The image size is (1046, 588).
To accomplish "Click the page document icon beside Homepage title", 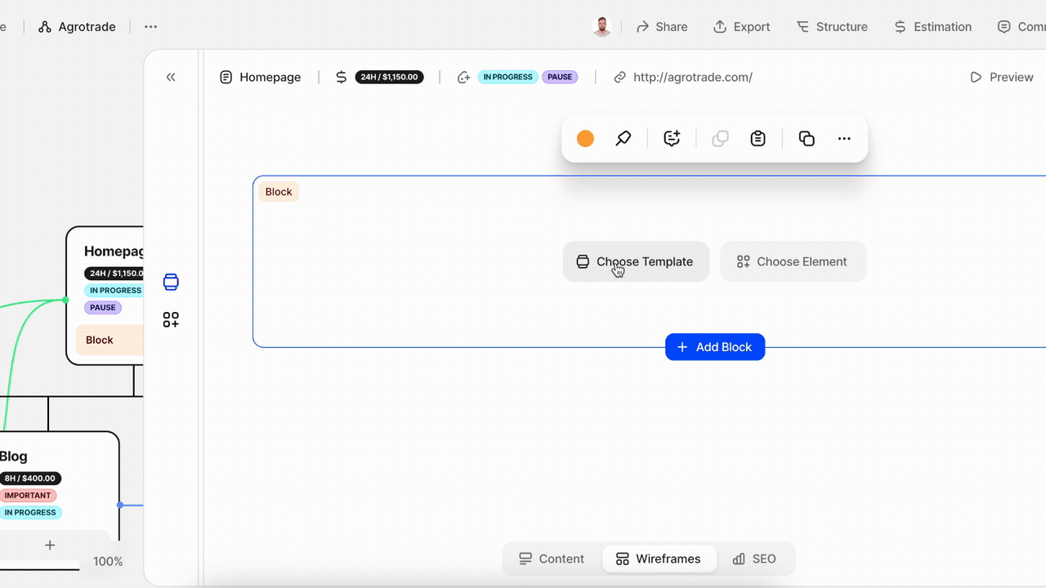I will [x=226, y=77].
